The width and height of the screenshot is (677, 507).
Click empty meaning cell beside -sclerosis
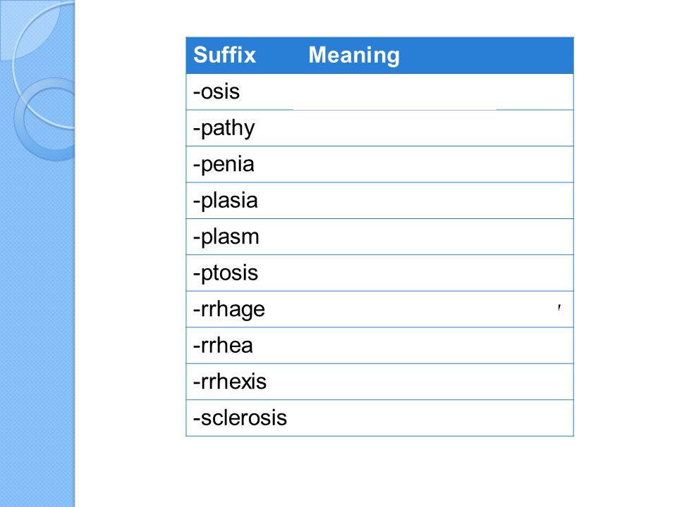438,418
